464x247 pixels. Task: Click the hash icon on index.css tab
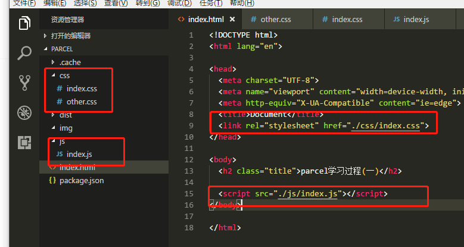pyautogui.click(x=325, y=20)
